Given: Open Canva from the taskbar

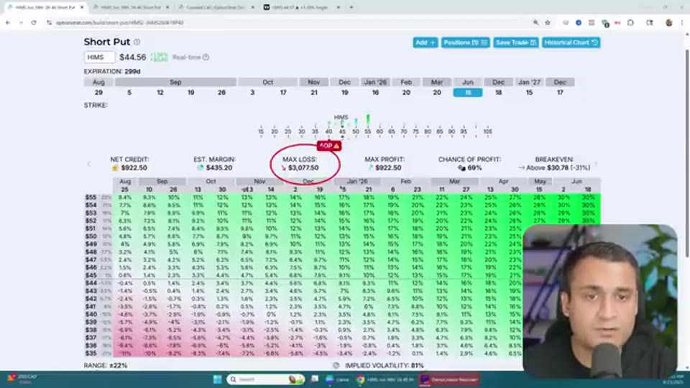Looking at the screenshot, I should (x=338, y=379).
